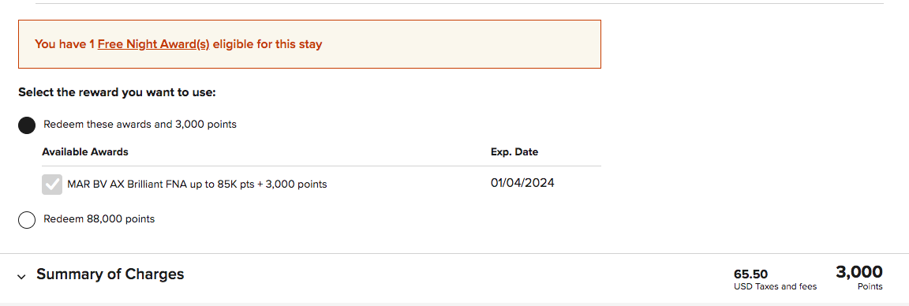
Task: Click the 65.50 taxes amount
Action: 750,274
